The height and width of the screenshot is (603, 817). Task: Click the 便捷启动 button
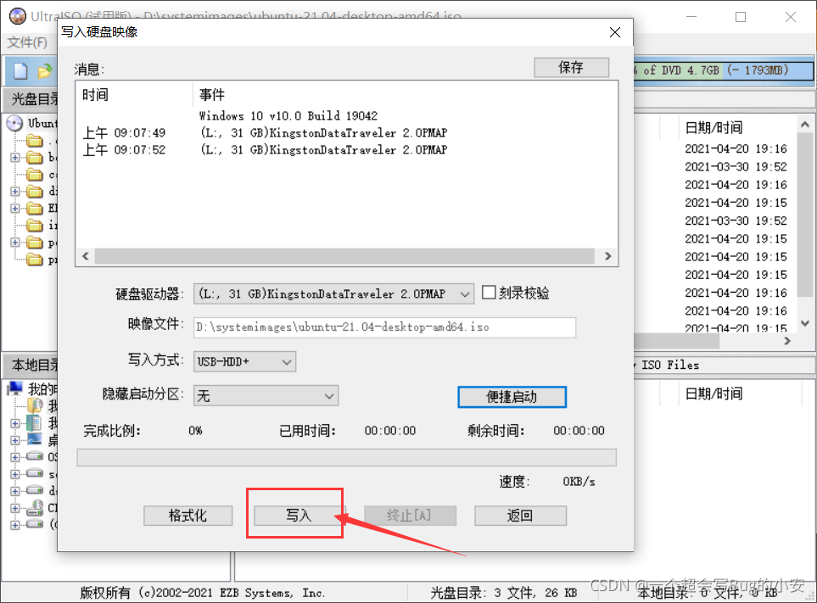pos(512,397)
